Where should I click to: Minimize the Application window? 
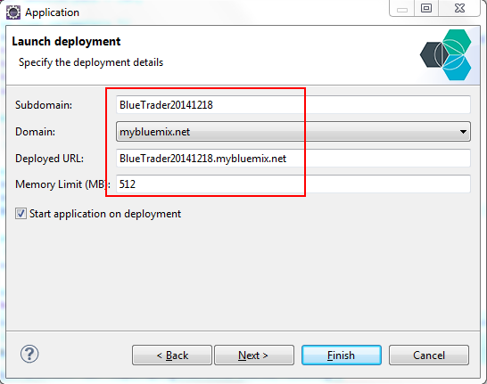402,8
